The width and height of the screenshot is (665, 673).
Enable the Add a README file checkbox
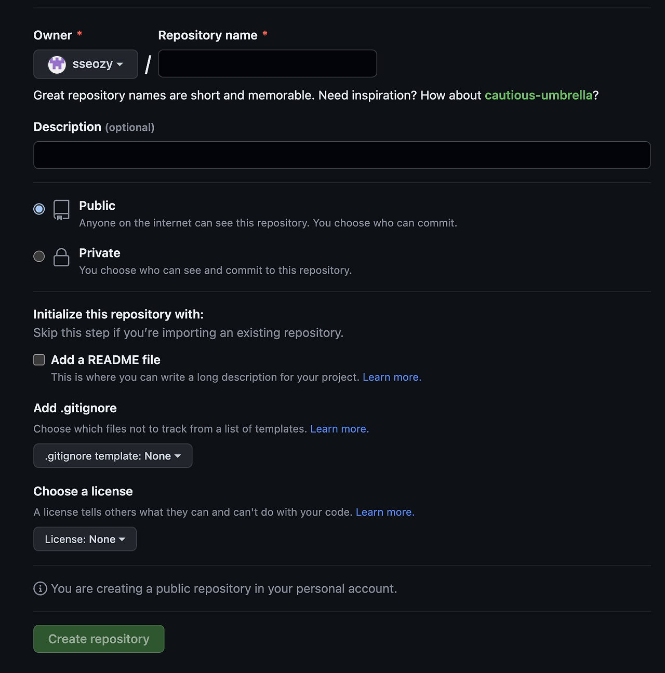pos(39,359)
